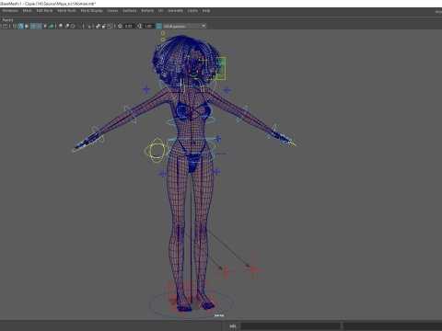Click the persp camera label

[x=219, y=315]
